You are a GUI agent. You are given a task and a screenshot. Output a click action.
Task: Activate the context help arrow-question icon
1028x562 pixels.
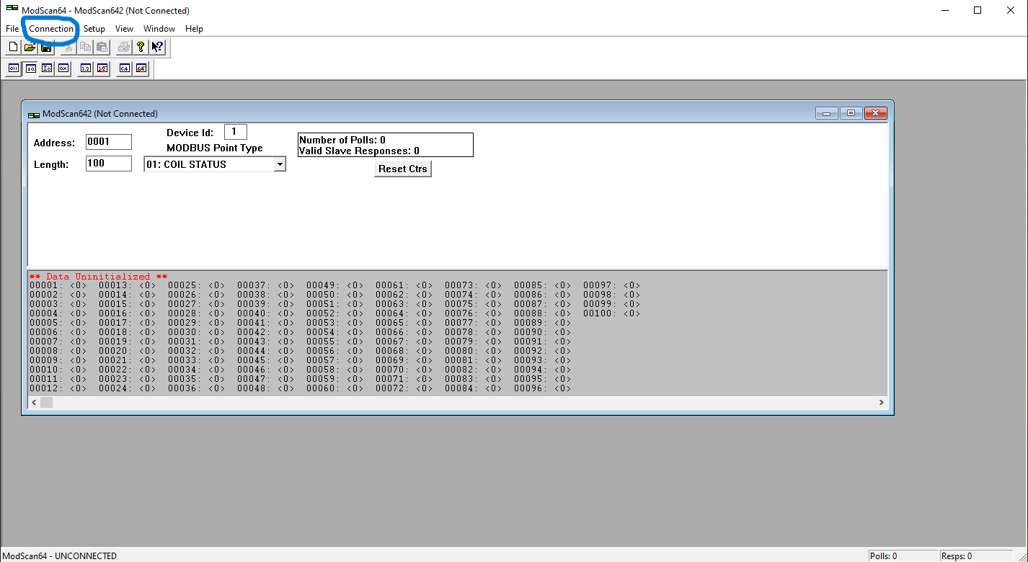[x=157, y=48]
